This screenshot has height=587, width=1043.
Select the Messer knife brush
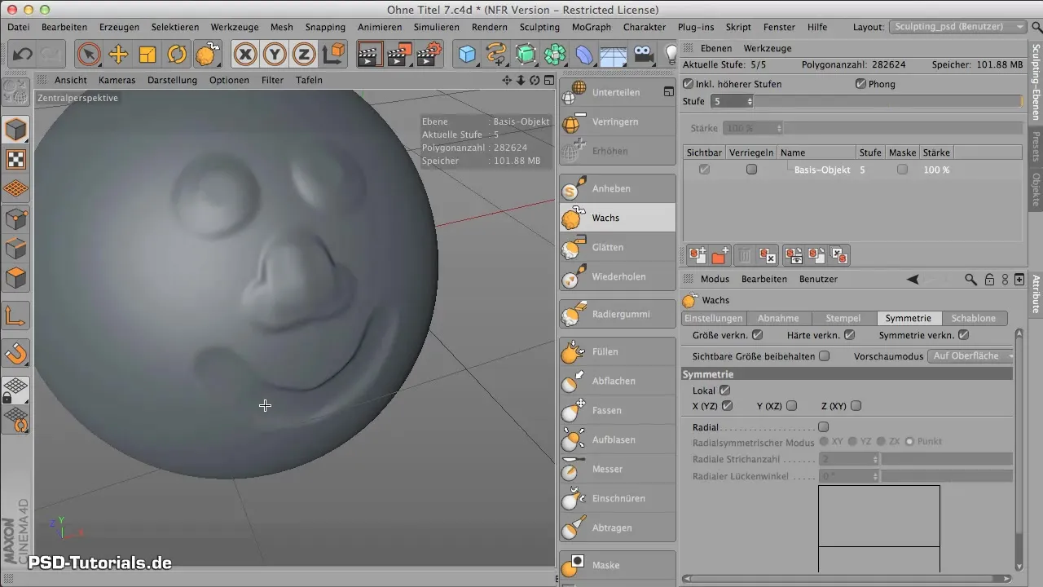pos(617,469)
